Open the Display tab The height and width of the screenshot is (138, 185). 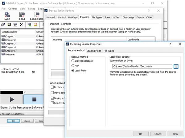click(140, 17)
